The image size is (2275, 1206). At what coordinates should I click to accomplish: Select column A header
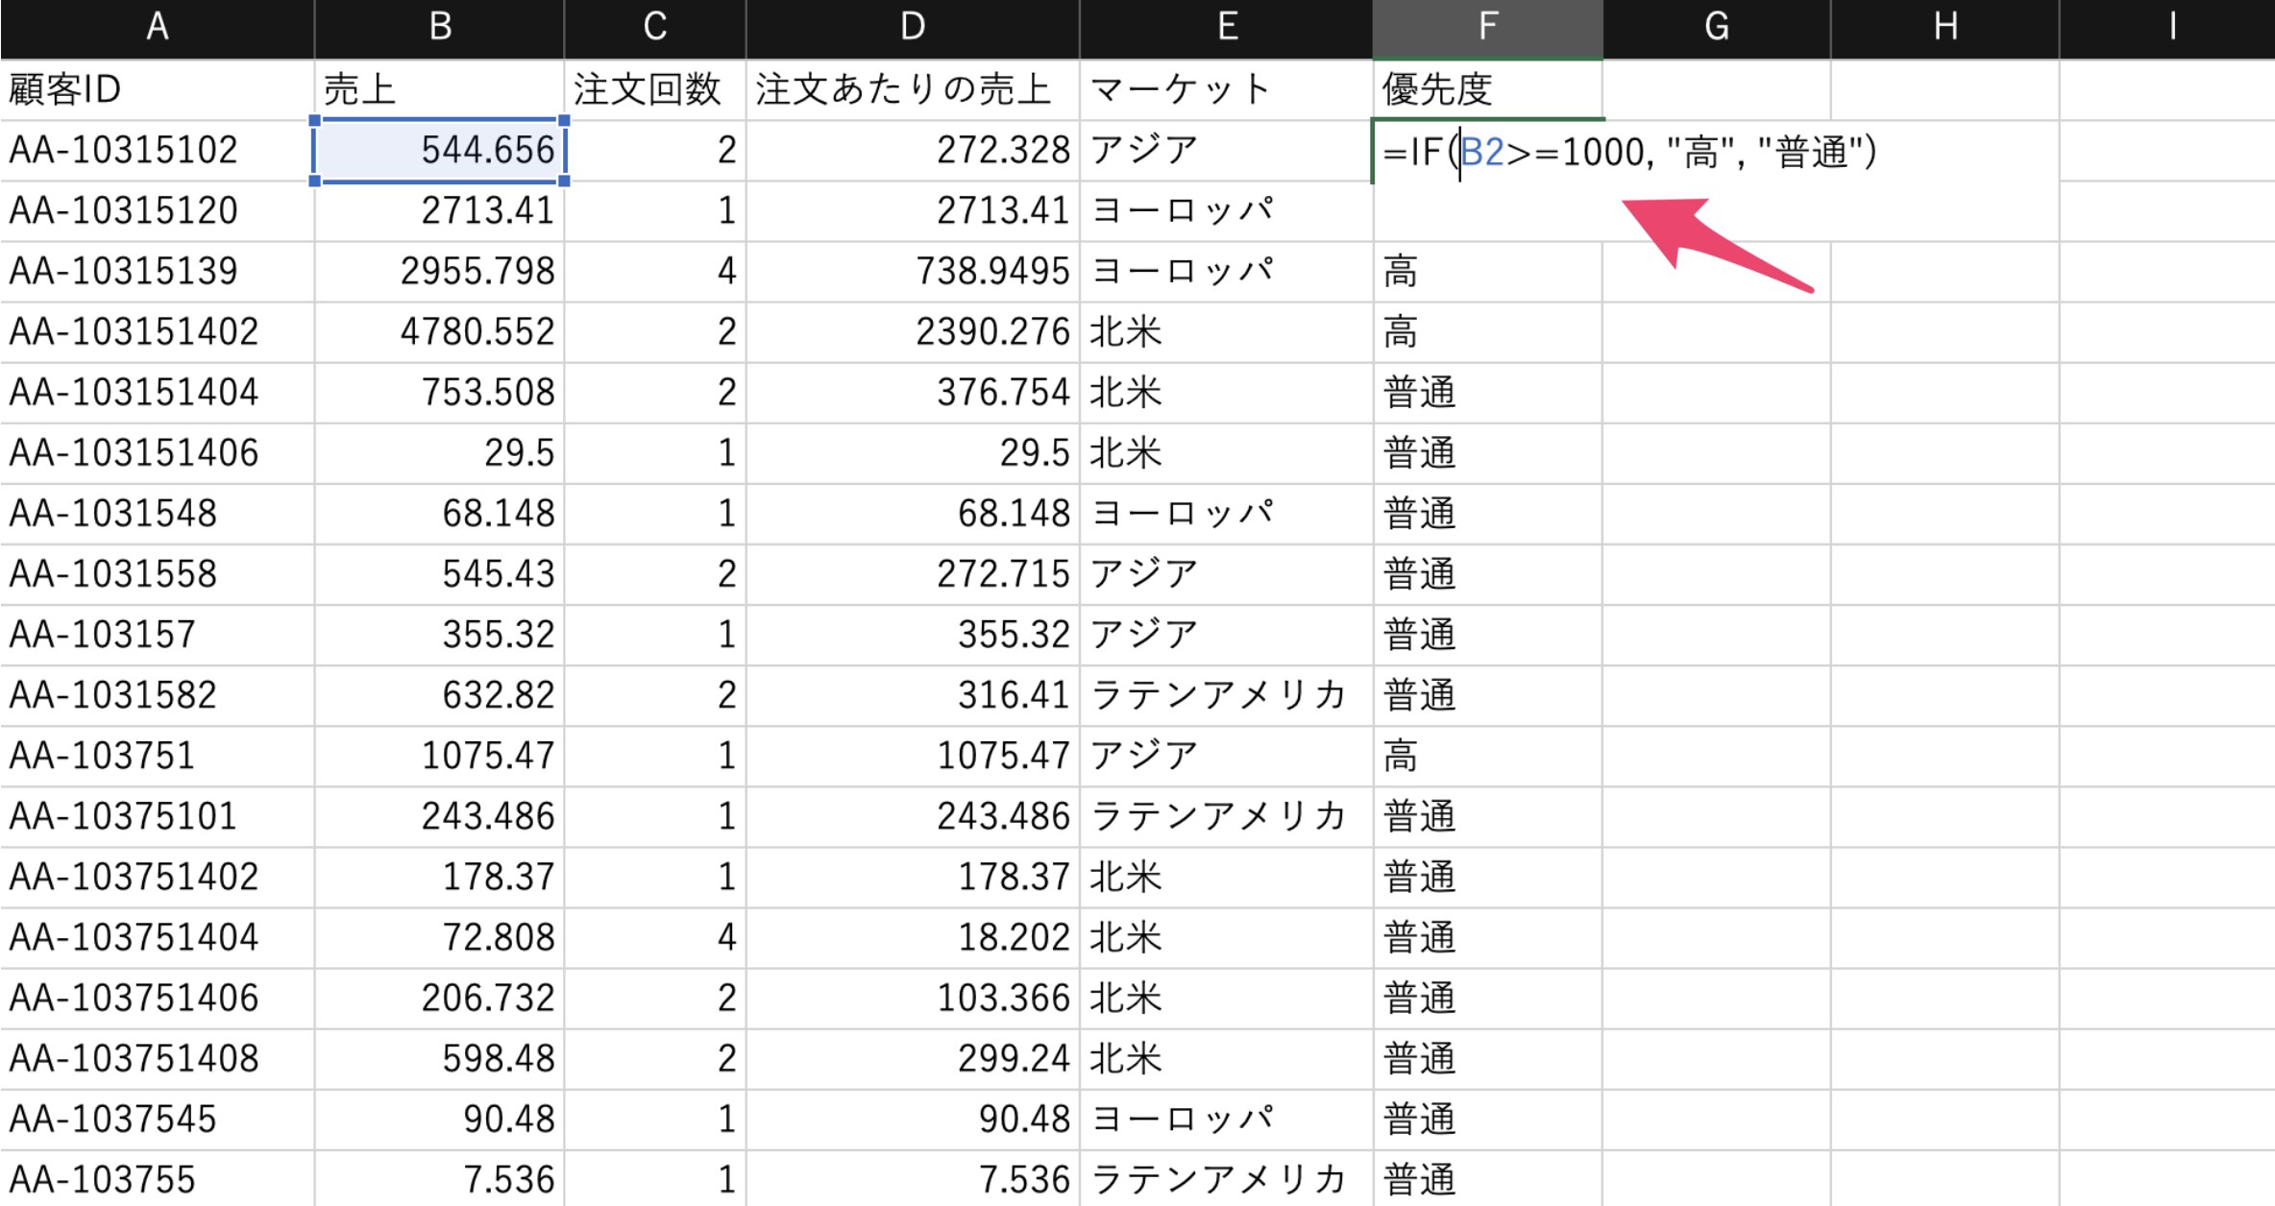158,28
